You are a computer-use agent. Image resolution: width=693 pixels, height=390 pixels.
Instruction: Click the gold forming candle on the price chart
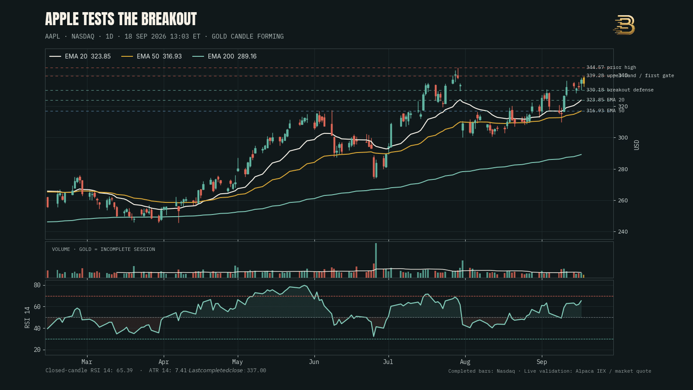click(x=584, y=81)
